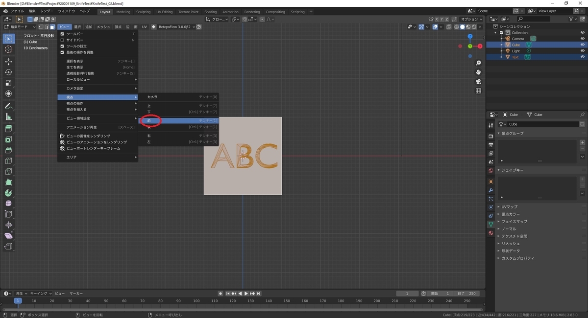Toggle camera view gizmo icon

pyautogui.click(x=478, y=82)
